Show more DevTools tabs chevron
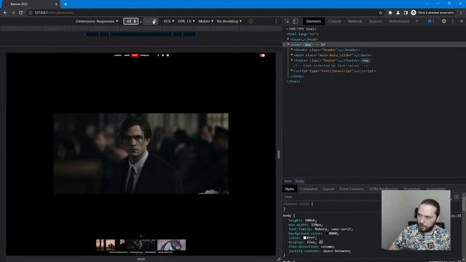Screen dimensions: 466x262 [417, 21]
